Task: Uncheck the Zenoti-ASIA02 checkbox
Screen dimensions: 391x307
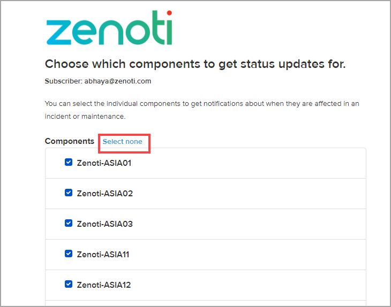Action: (69, 193)
